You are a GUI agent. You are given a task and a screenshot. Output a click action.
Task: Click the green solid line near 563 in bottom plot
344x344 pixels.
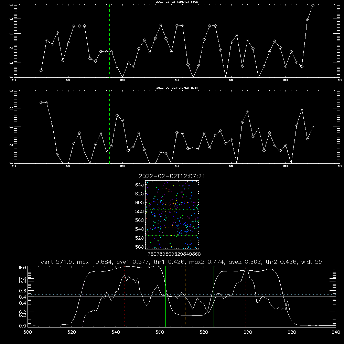[x=166, y=297]
